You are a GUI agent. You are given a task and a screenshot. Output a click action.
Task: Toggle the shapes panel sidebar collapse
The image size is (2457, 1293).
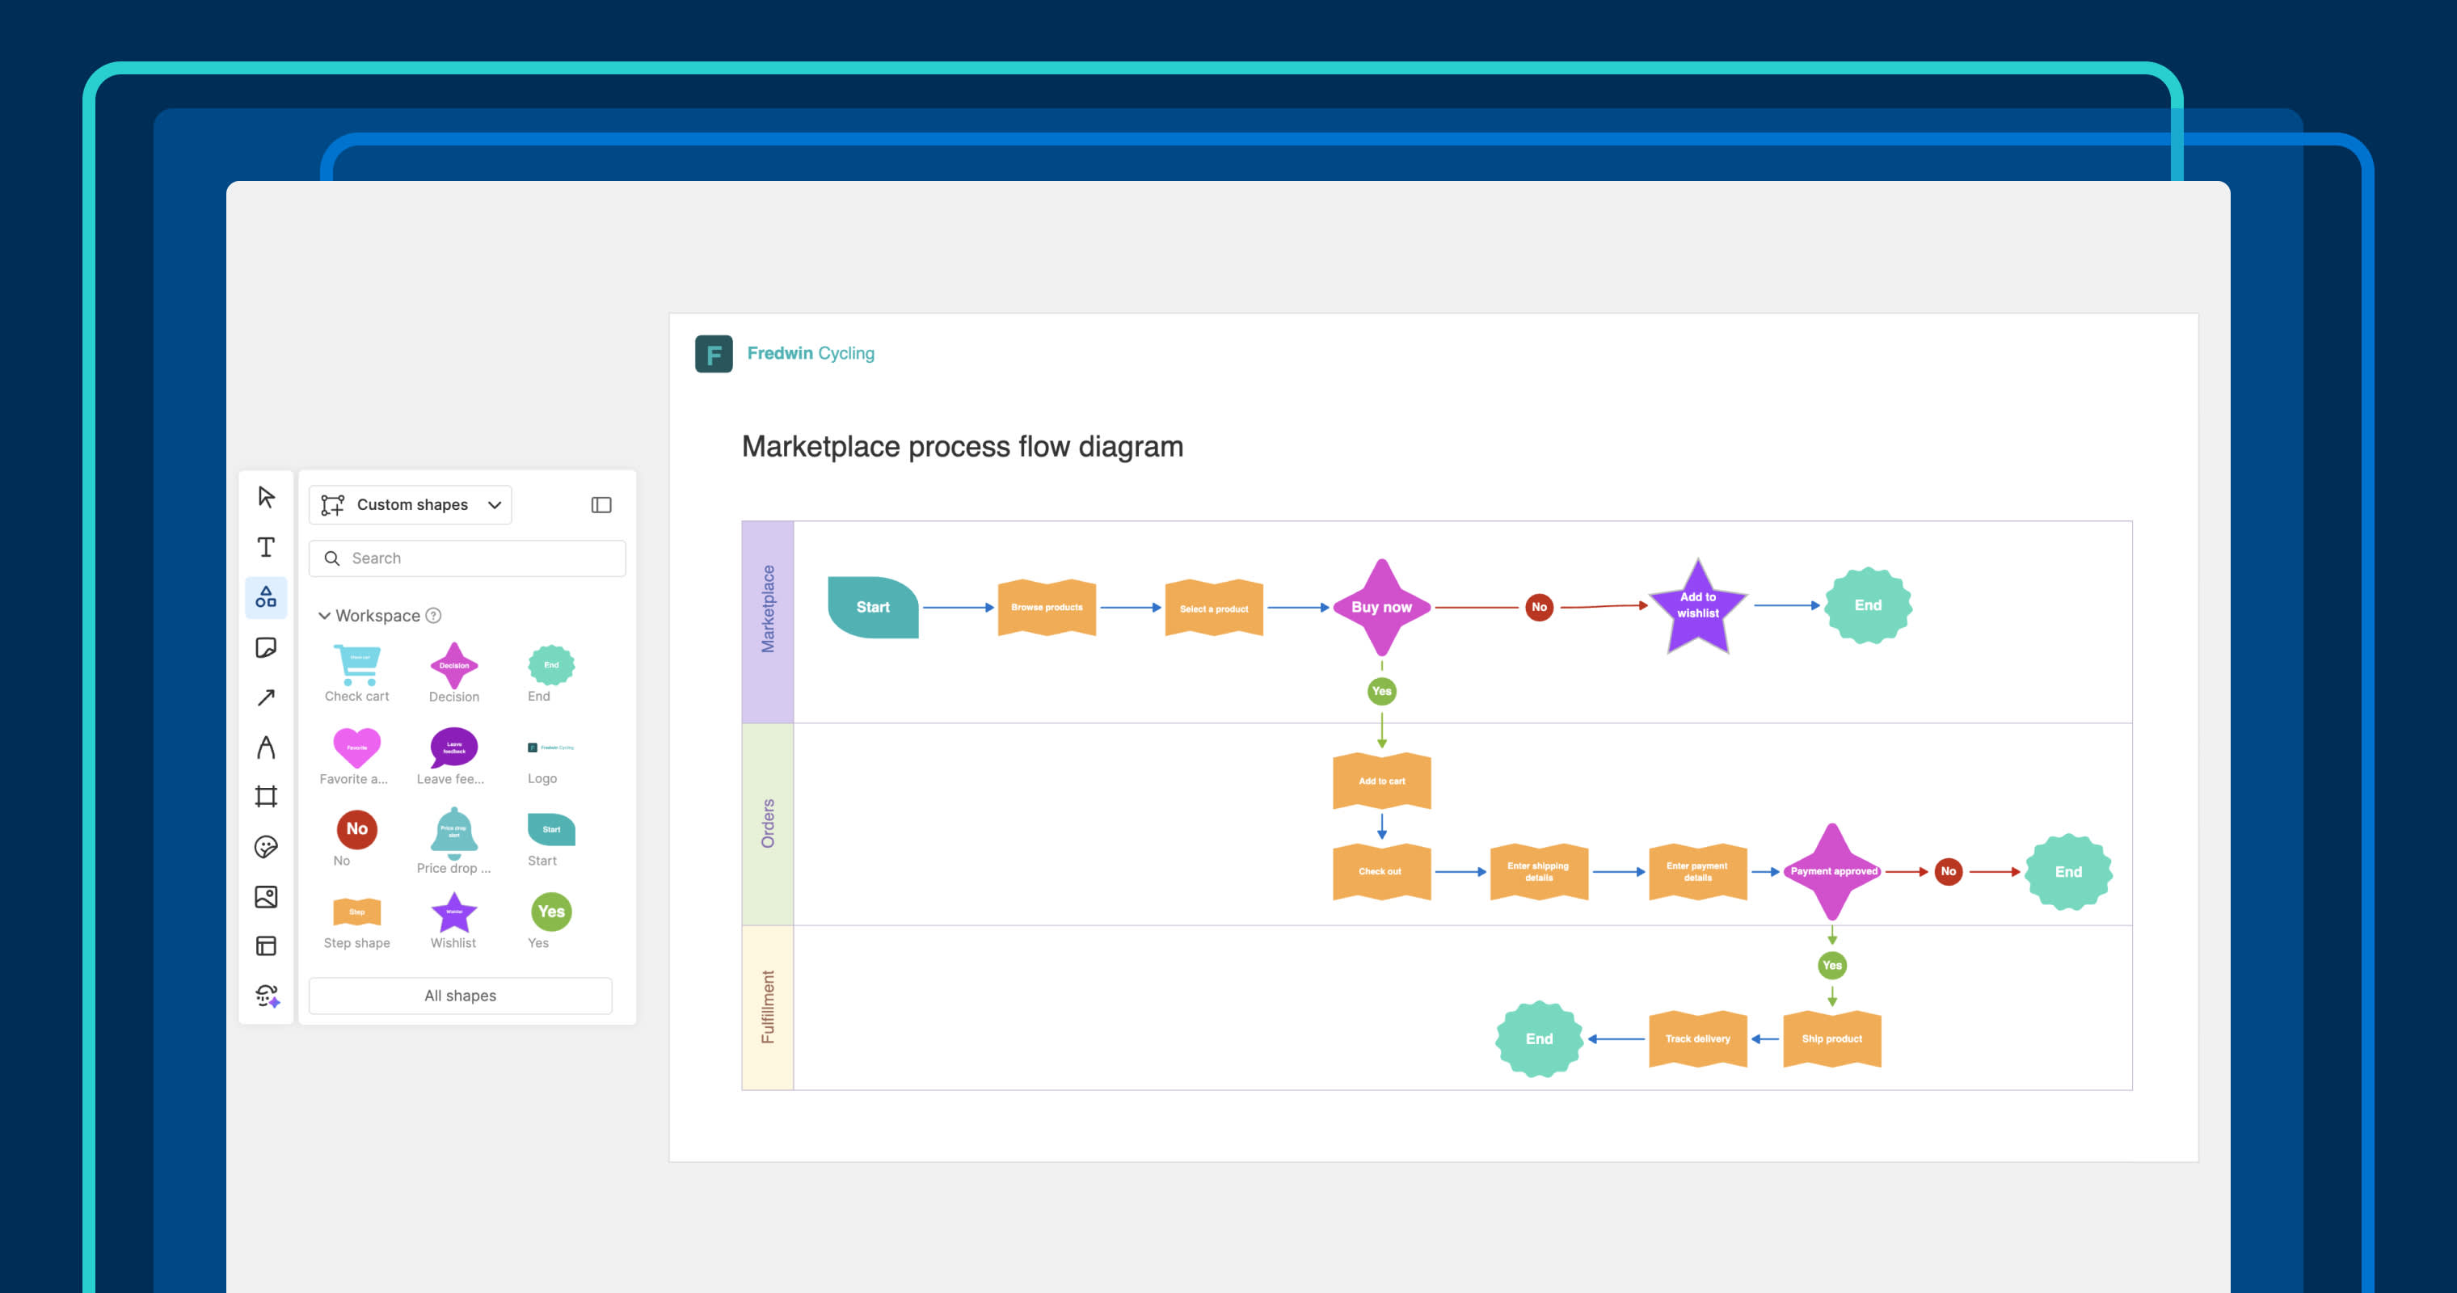tap(602, 504)
